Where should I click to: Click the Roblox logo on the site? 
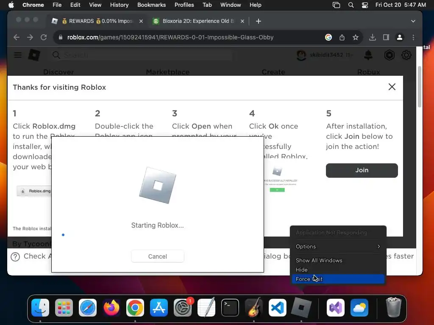(x=34, y=55)
